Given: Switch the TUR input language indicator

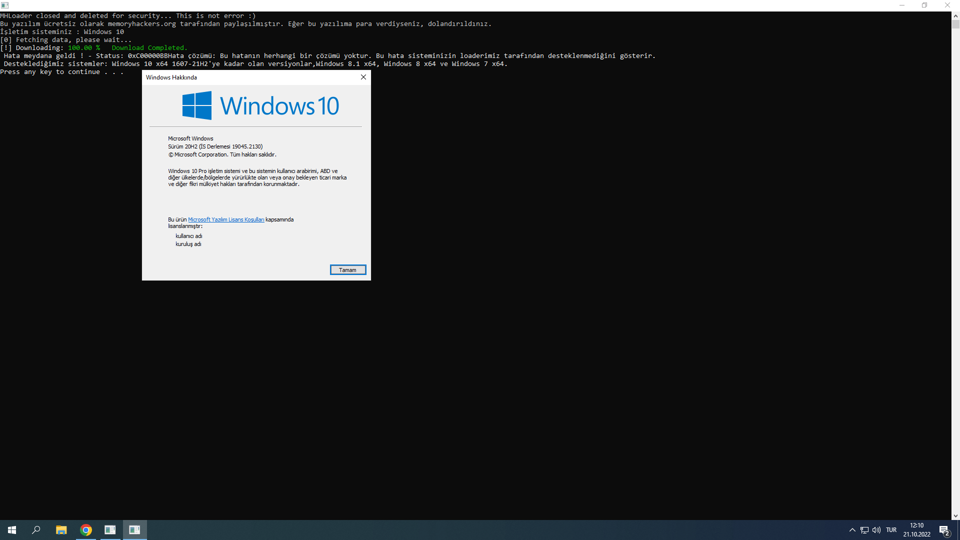Looking at the screenshot, I should pyautogui.click(x=891, y=530).
